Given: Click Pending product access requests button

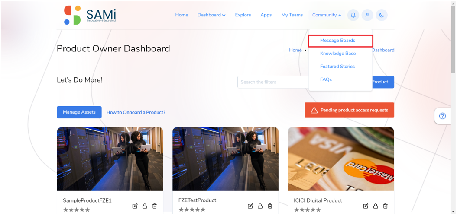Looking at the screenshot, I should point(349,110).
